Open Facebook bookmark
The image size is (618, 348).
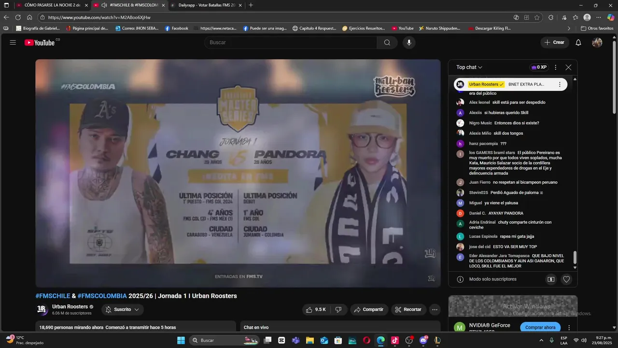(x=176, y=29)
